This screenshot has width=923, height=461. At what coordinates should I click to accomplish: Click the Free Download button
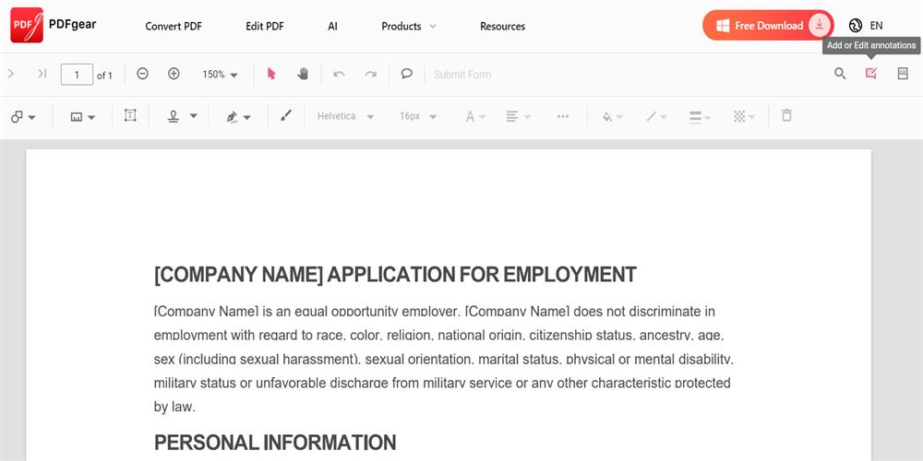click(x=768, y=26)
